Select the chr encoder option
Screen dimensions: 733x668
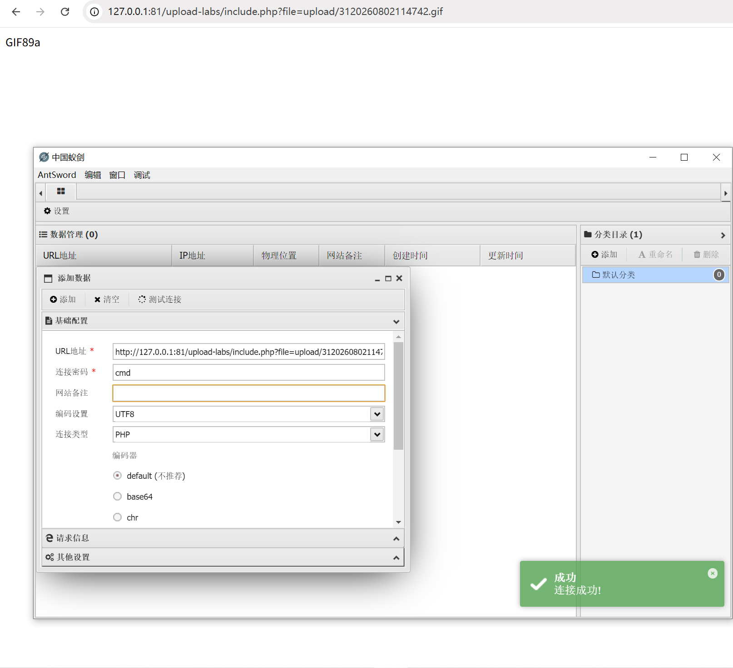118,517
